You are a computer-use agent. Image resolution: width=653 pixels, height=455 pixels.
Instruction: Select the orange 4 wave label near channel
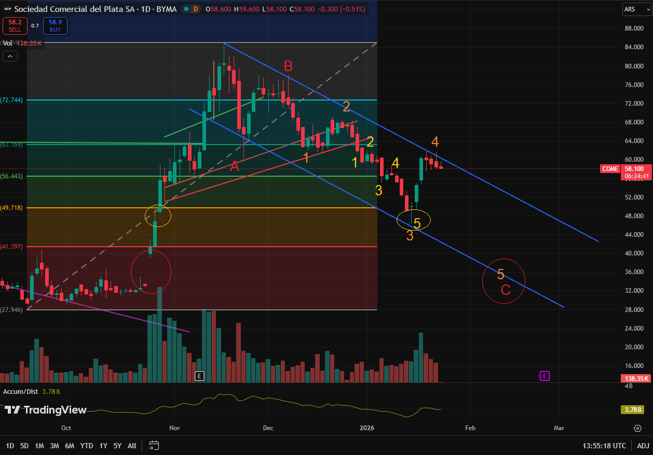click(x=436, y=141)
